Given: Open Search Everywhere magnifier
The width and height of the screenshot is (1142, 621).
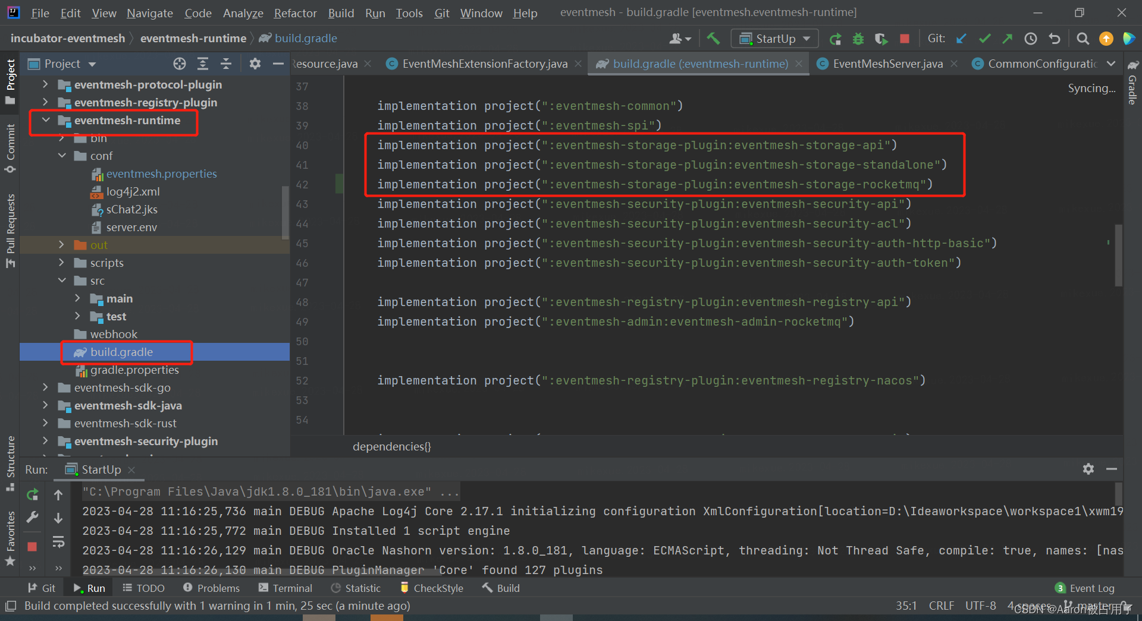Looking at the screenshot, I should point(1083,39).
